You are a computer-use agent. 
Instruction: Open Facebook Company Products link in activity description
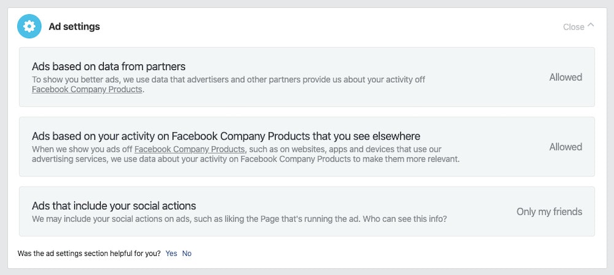click(190, 149)
